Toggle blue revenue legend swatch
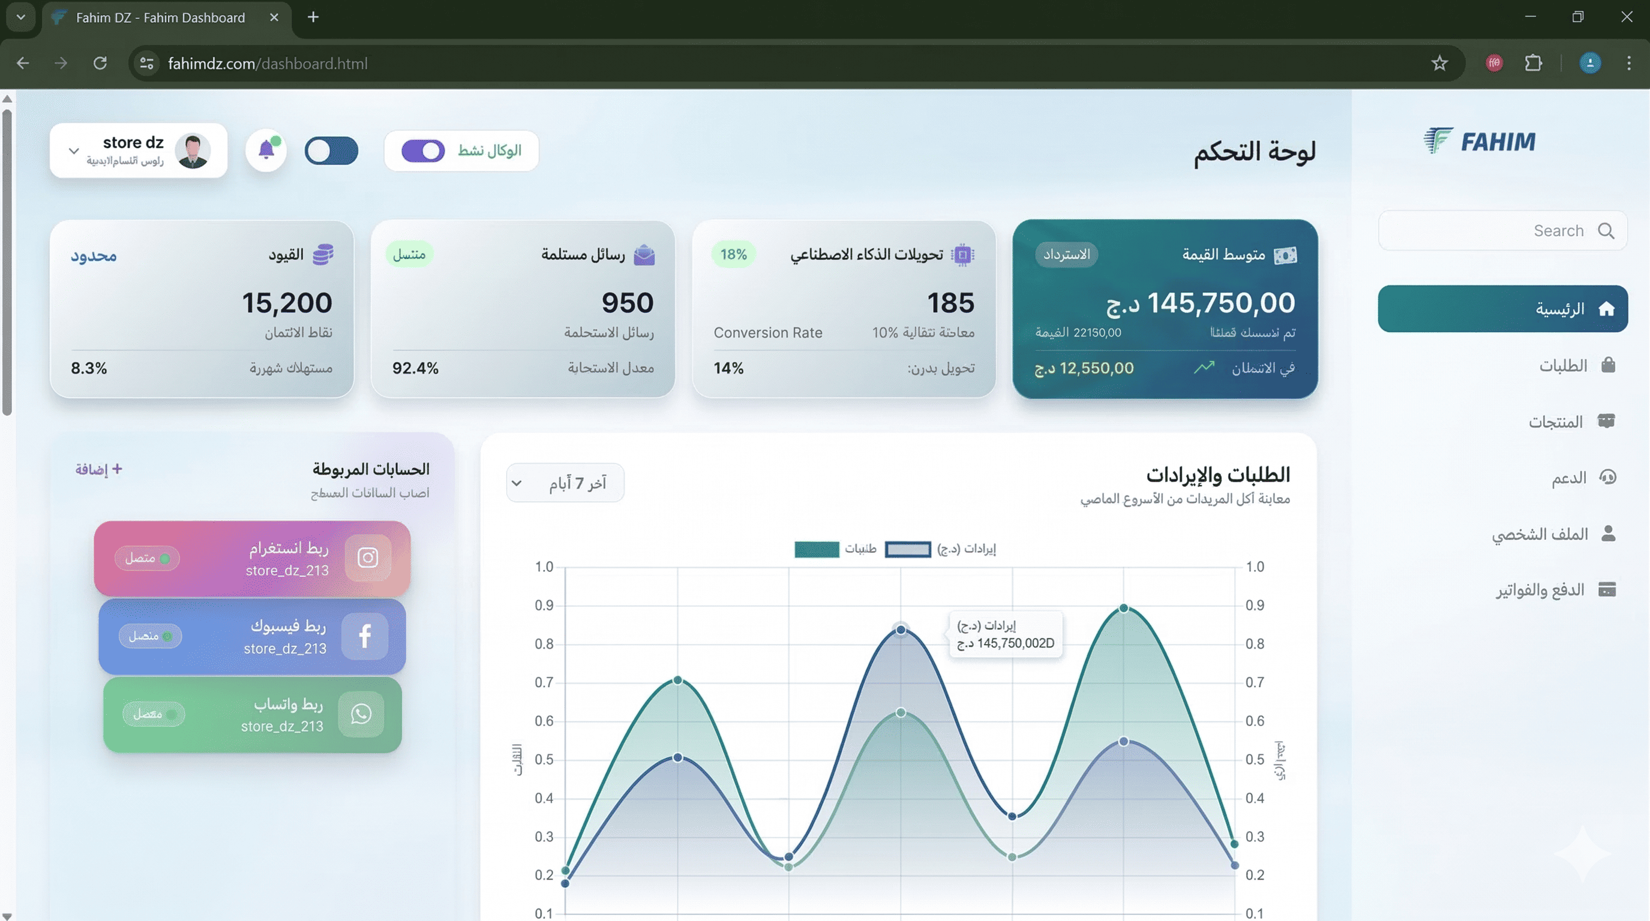This screenshot has width=1650, height=921. click(x=908, y=549)
